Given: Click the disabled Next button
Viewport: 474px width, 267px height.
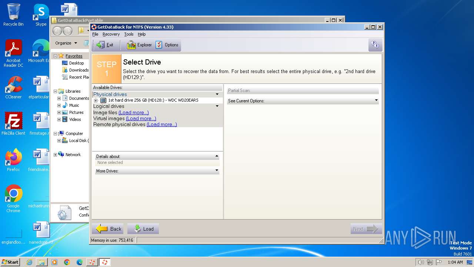Looking at the screenshot, I should point(366,229).
